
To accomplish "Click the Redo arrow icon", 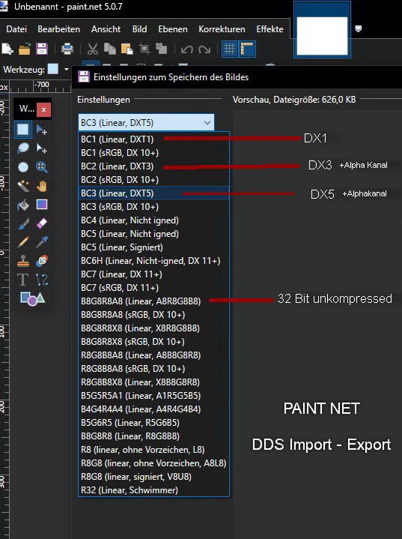I will [x=204, y=49].
